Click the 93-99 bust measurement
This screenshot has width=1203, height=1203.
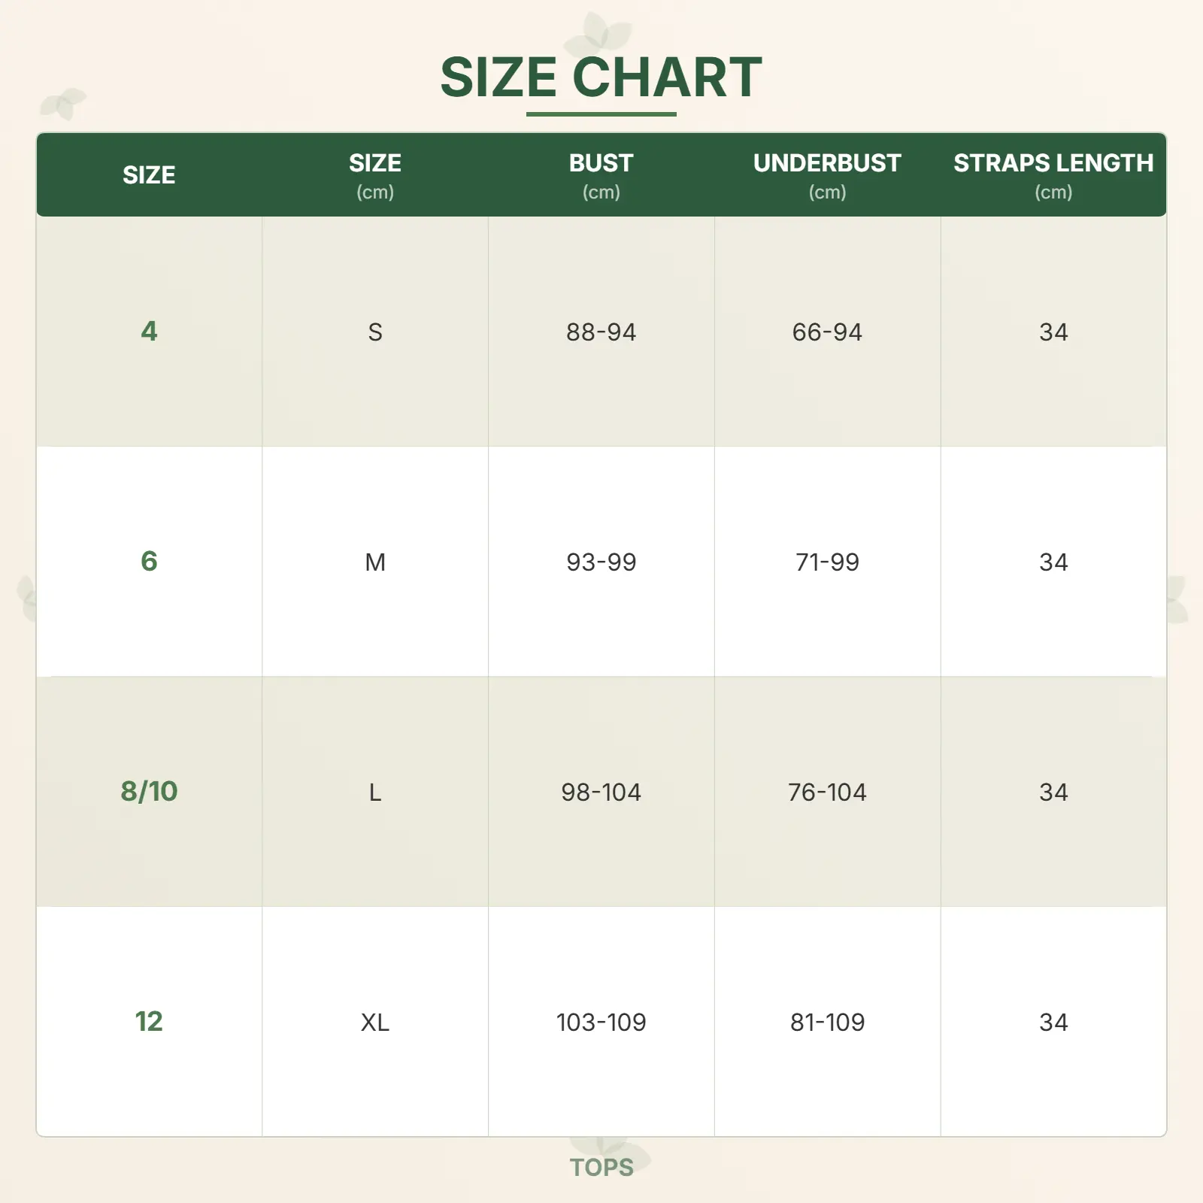601,562
